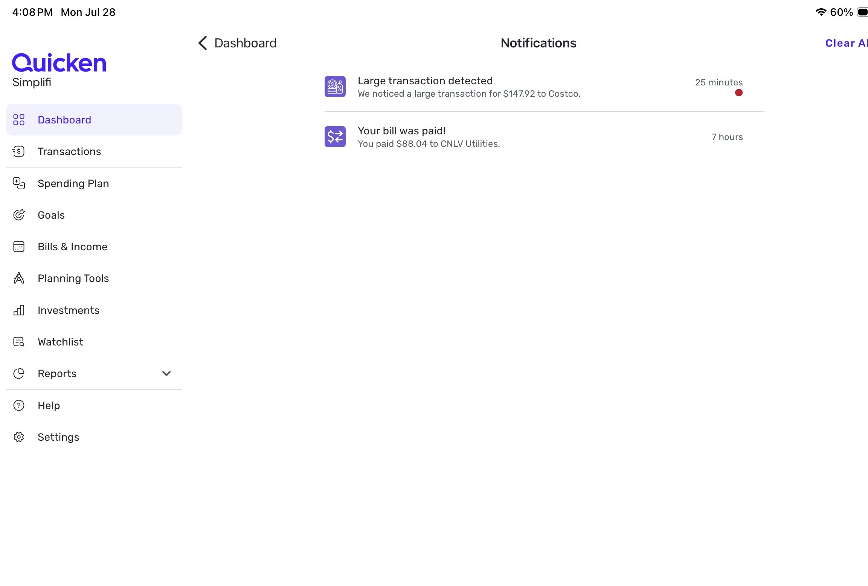Click the Investments bar chart icon
The height and width of the screenshot is (586, 868).
[19, 310]
